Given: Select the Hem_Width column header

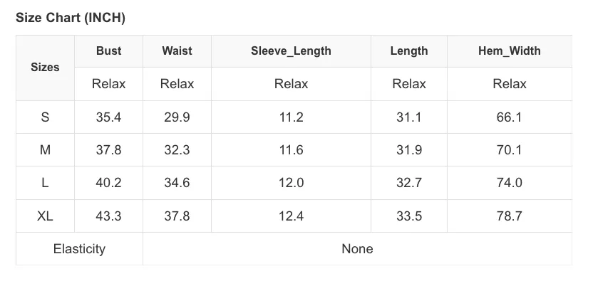Looking at the screenshot, I should click(510, 51).
